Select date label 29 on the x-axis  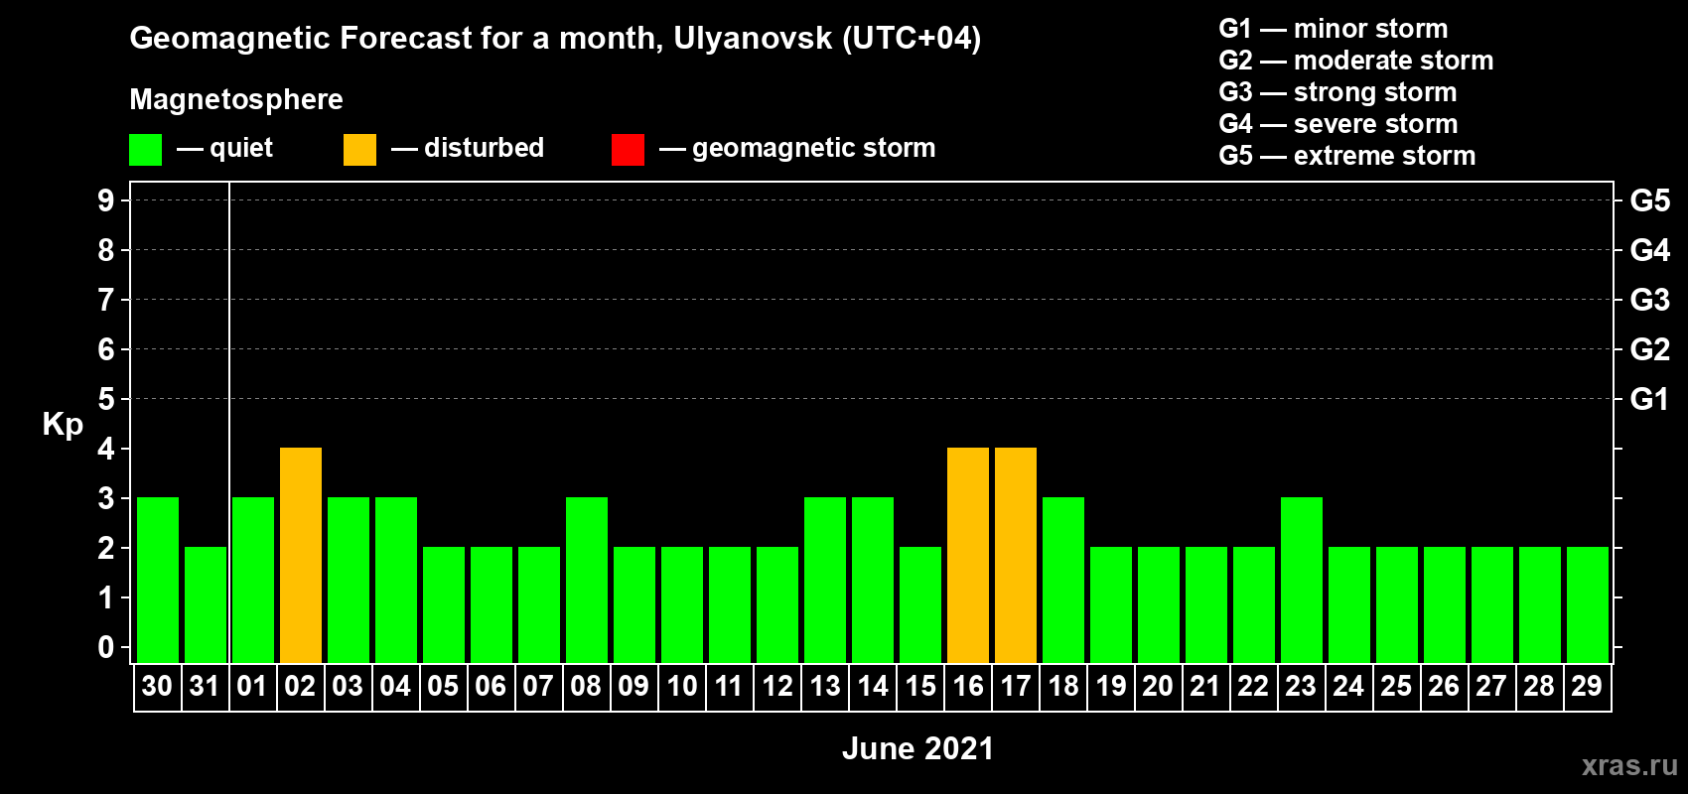click(x=1587, y=686)
